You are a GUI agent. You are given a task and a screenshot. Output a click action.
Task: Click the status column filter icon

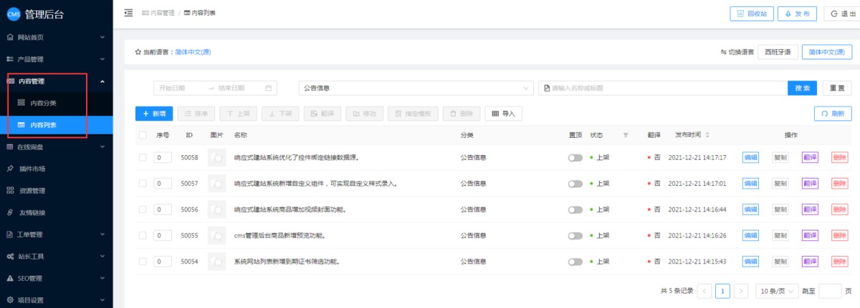[625, 135]
